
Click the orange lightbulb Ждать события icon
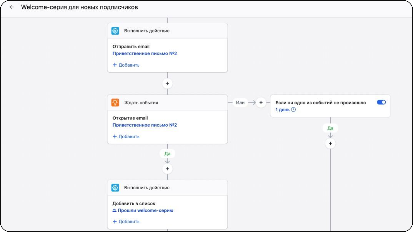[115, 102]
